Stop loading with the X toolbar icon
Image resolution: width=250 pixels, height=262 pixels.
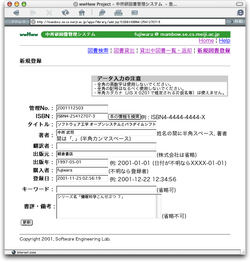49,13
